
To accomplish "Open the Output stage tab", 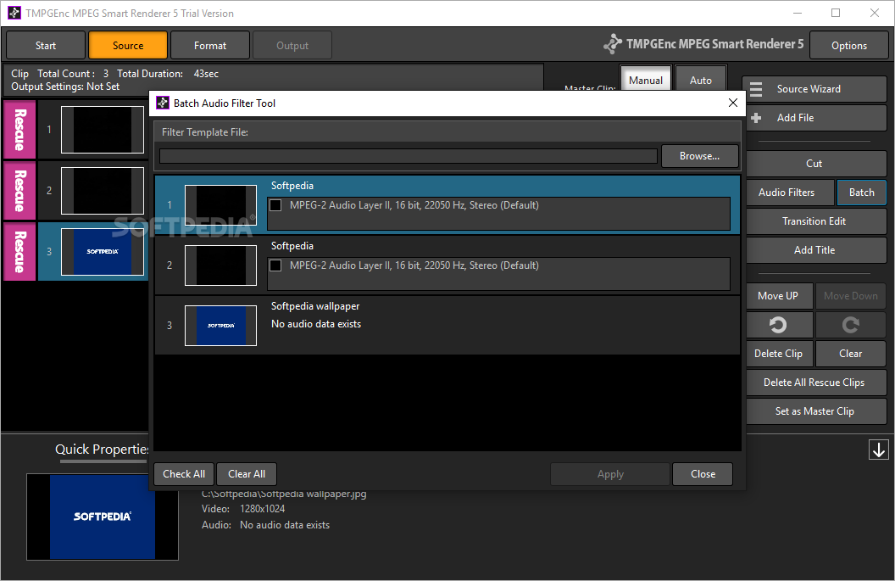I will point(292,45).
